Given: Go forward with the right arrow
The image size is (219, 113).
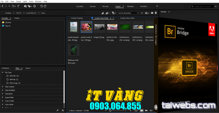Looking at the screenshot, I should 6,6.
